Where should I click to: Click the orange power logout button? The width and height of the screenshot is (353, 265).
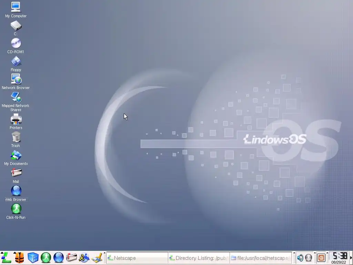click(x=321, y=257)
